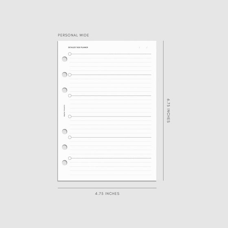Image resolution: width=228 pixels, height=228 pixels.
Task: Check the first task circle checkbox
Action: pyautogui.click(x=70, y=54)
